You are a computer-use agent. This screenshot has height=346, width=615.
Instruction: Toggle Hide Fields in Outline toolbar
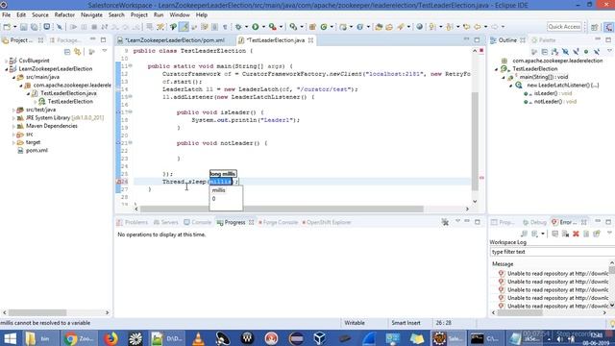565,52
